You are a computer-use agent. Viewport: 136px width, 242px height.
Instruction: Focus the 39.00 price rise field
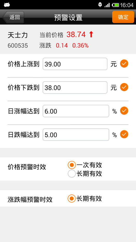point(75,64)
